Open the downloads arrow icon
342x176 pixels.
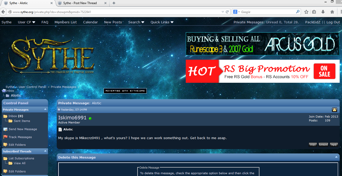(x=323, y=12)
